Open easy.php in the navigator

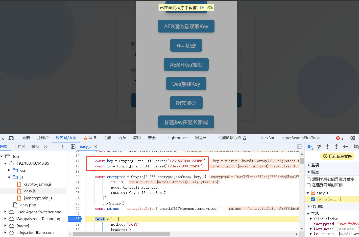pyautogui.click(x=28, y=205)
